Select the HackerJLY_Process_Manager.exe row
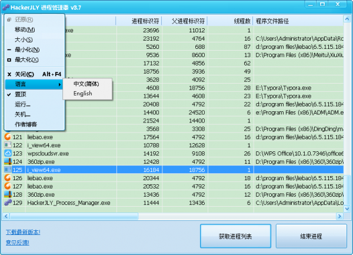353x255 pixels. (x=174, y=203)
